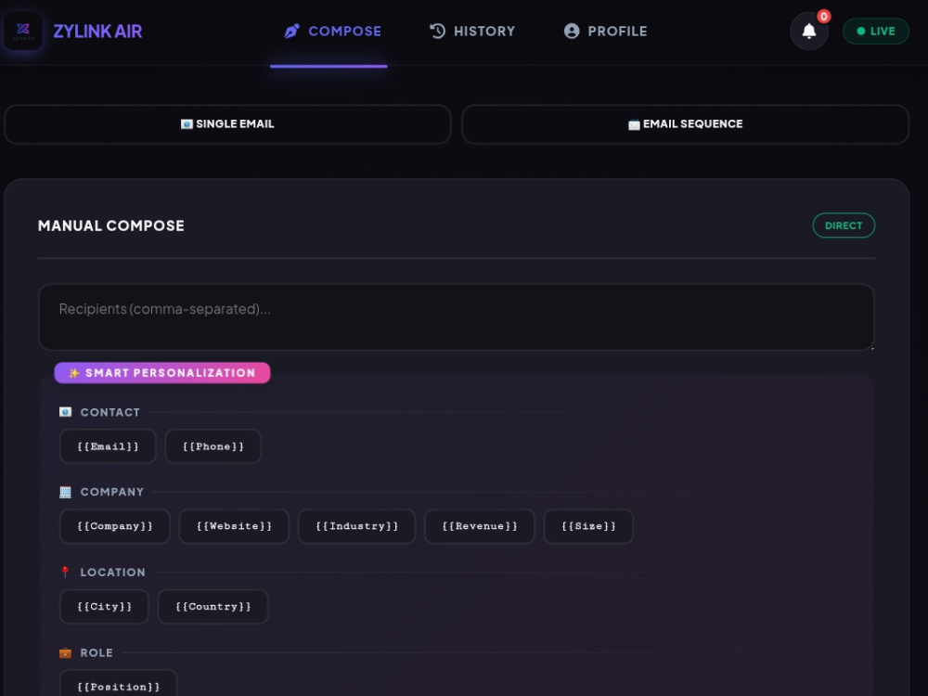Insert the {{Company}} tag
Image resolution: width=928 pixels, height=696 pixels.
[x=115, y=527]
